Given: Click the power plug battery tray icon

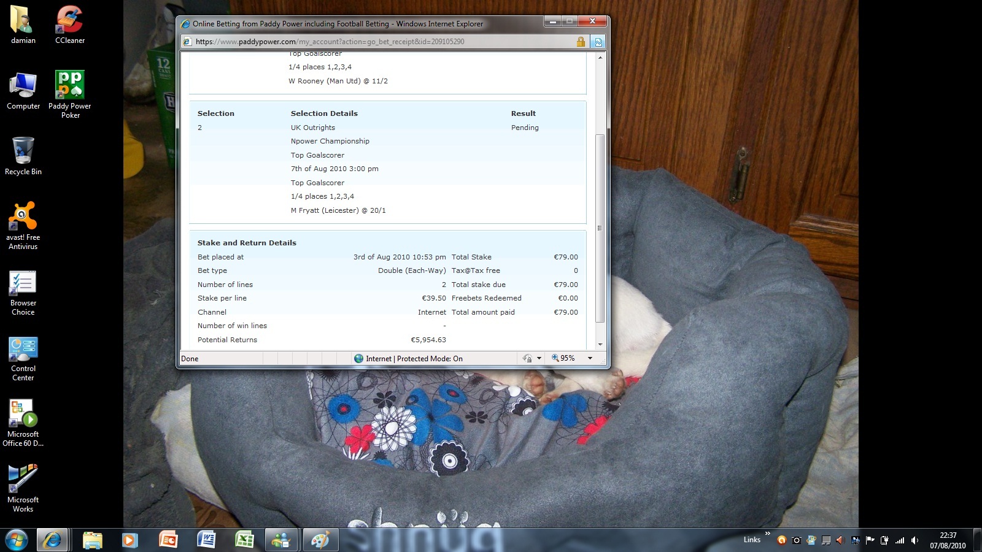Looking at the screenshot, I should click(884, 540).
